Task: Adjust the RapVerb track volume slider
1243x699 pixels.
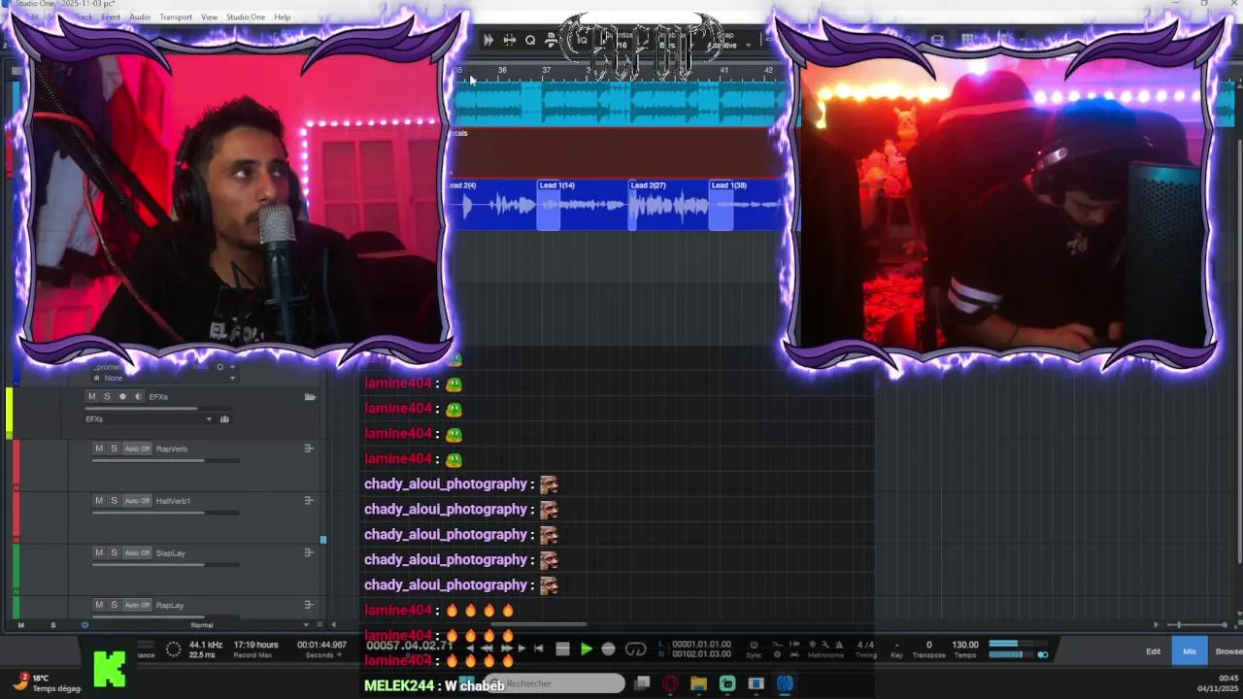Action: point(165,460)
